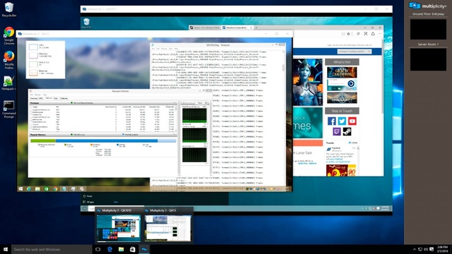This screenshot has height=254, width=452.
Task: Open the Windows Store from the host taskbar
Action: [x=133, y=249]
